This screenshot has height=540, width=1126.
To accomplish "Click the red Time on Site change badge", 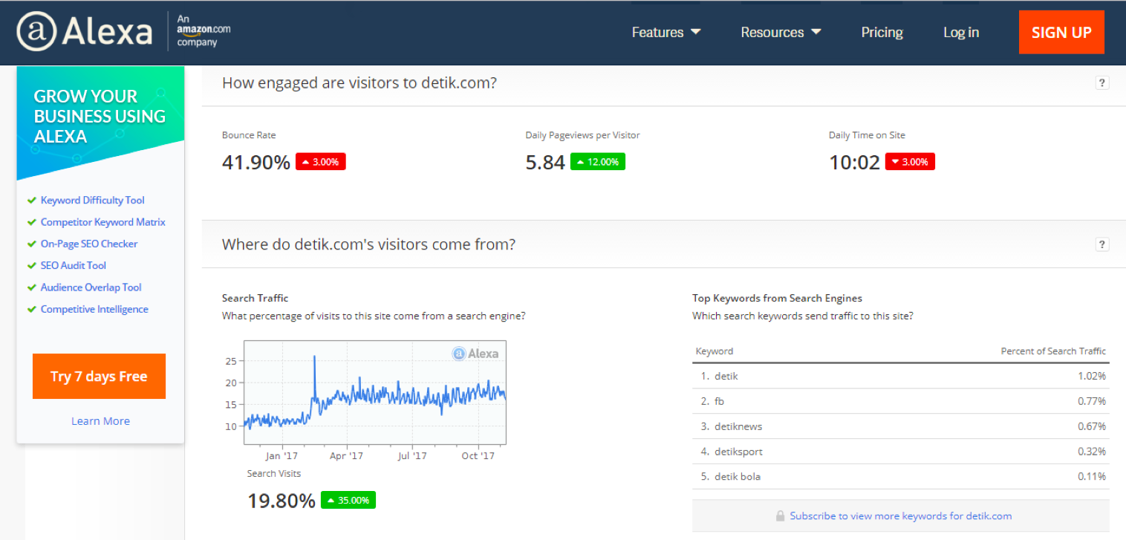I will coord(910,162).
